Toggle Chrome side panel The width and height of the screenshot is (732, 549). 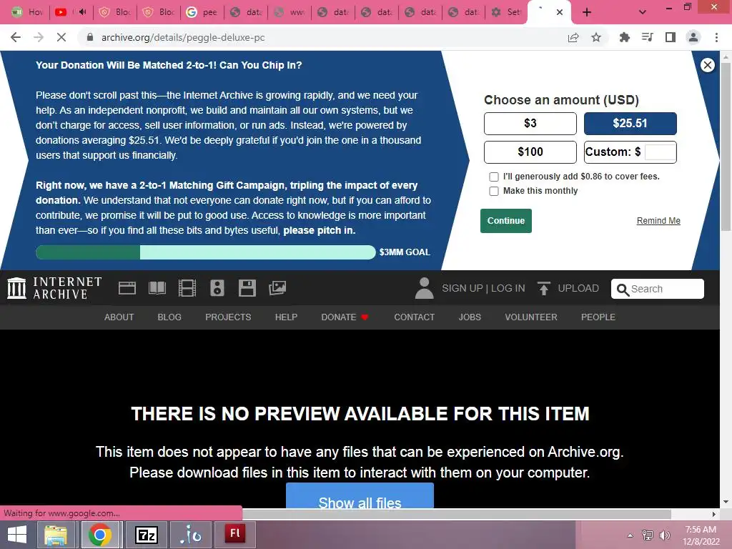(671, 37)
